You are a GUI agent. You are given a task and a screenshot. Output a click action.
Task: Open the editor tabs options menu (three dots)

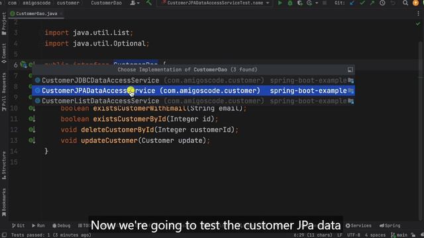point(418,13)
